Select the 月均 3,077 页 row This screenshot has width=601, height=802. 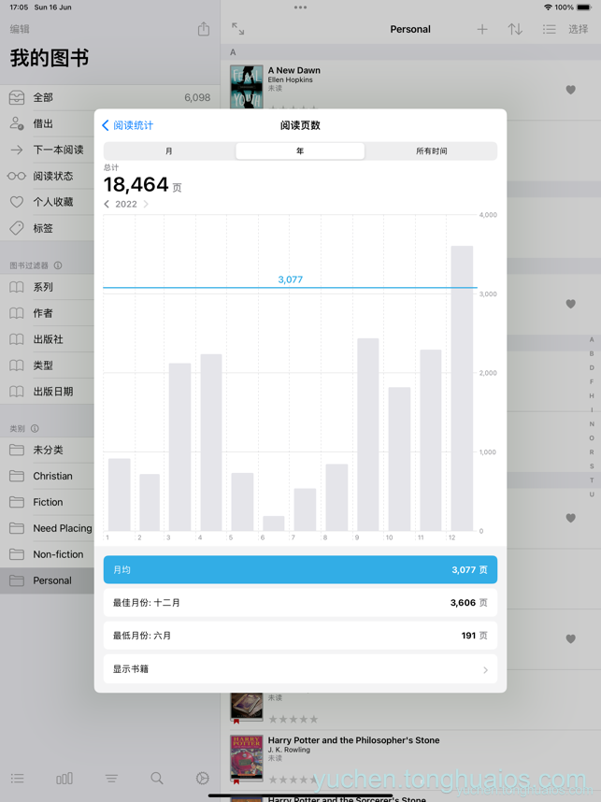coord(300,570)
